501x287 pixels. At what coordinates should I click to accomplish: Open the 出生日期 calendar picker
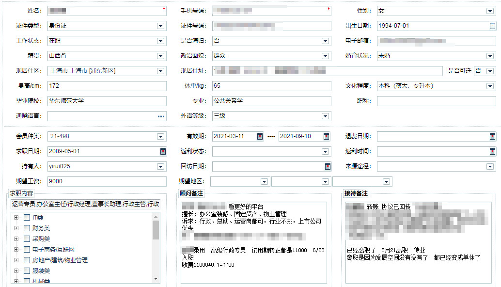tap(492, 26)
